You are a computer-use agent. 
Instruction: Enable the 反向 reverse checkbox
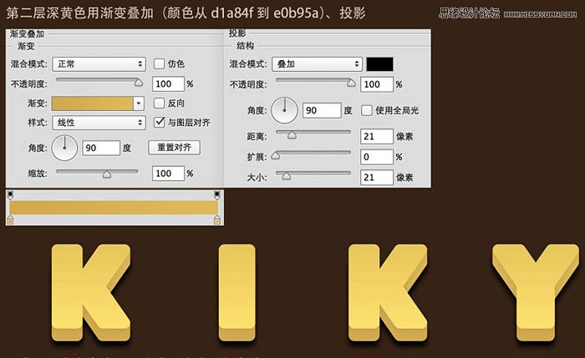point(159,103)
